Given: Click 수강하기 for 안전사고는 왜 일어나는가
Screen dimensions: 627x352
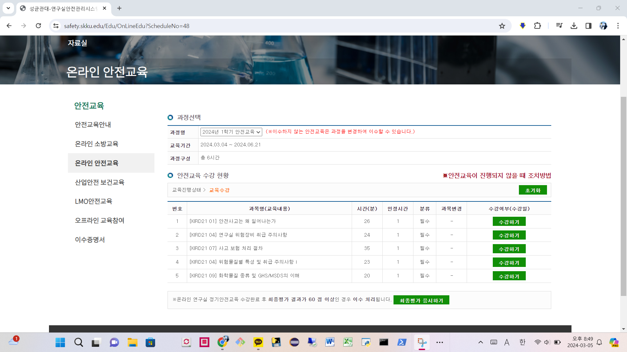Looking at the screenshot, I should [x=509, y=222].
